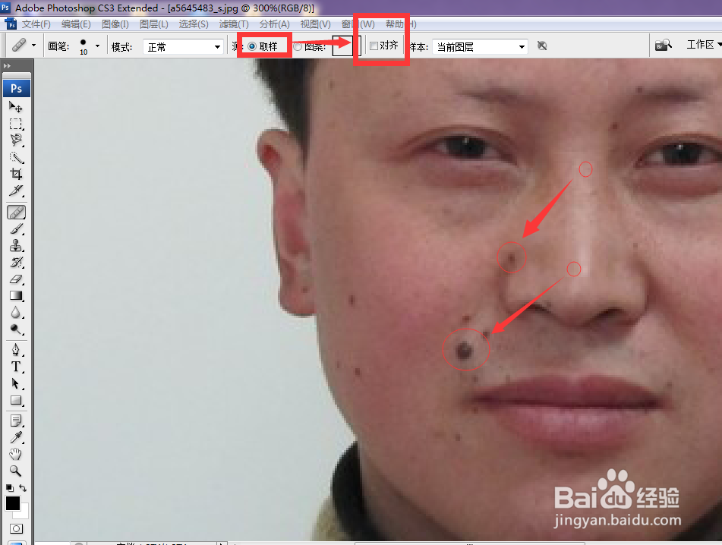The width and height of the screenshot is (722, 545).
Task: Select the Eraser tool
Action: 16,279
